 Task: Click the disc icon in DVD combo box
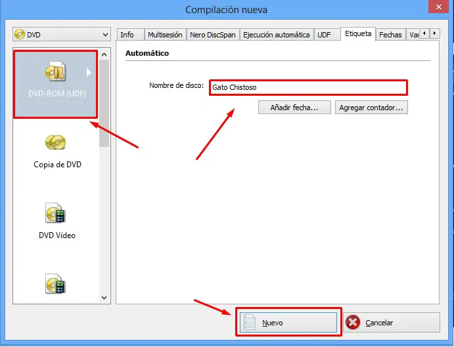(x=20, y=34)
